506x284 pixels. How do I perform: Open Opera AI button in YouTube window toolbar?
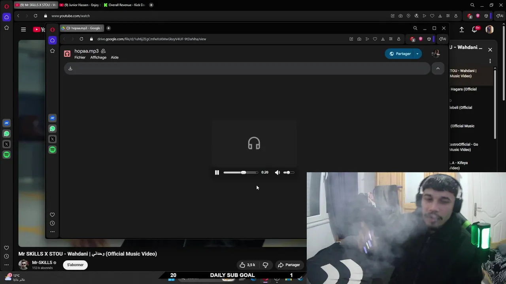point(500,16)
